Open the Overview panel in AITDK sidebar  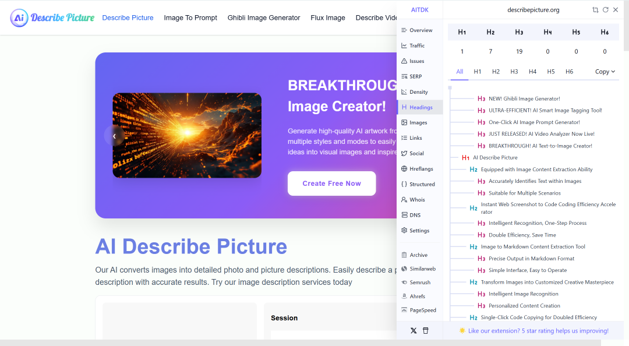click(x=419, y=30)
